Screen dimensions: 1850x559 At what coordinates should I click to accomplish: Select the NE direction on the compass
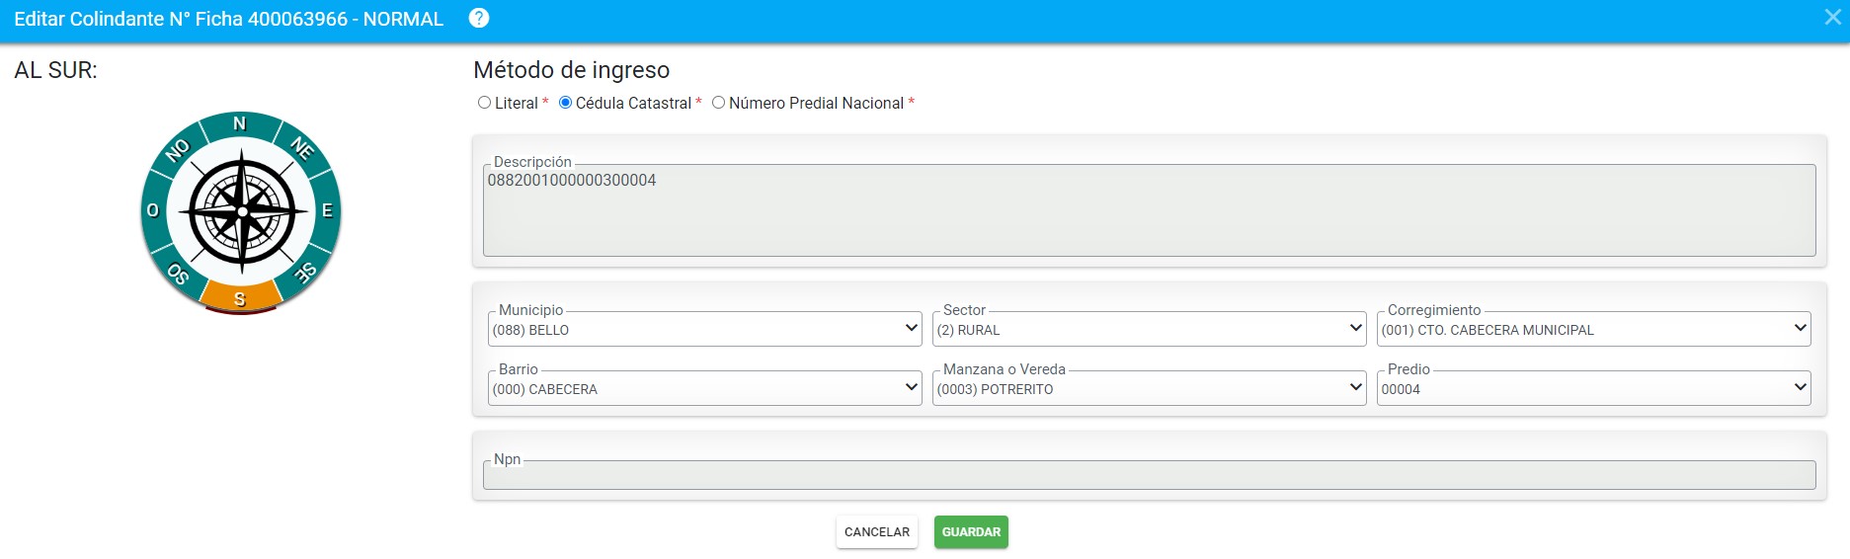pyautogui.click(x=302, y=148)
